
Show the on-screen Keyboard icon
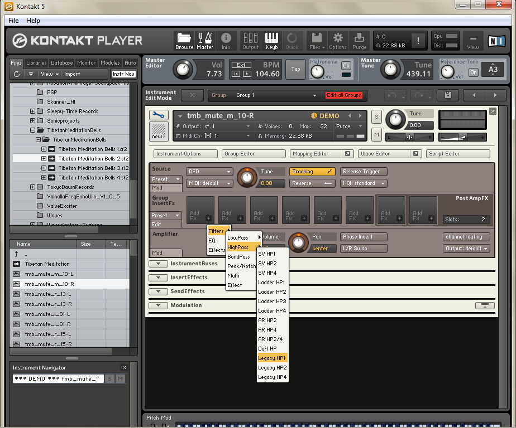[x=271, y=41]
